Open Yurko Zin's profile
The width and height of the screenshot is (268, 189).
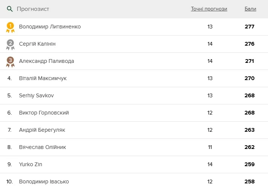[31, 165]
